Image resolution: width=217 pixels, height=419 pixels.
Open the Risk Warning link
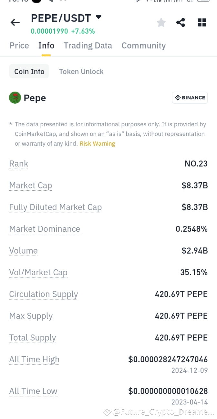(x=97, y=144)
